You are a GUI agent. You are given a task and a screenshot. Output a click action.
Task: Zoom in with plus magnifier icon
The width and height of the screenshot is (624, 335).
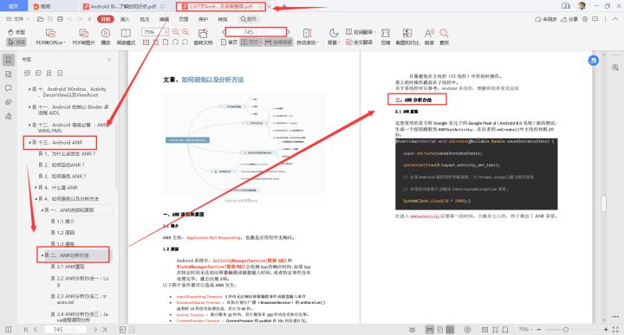coord(185,32)
